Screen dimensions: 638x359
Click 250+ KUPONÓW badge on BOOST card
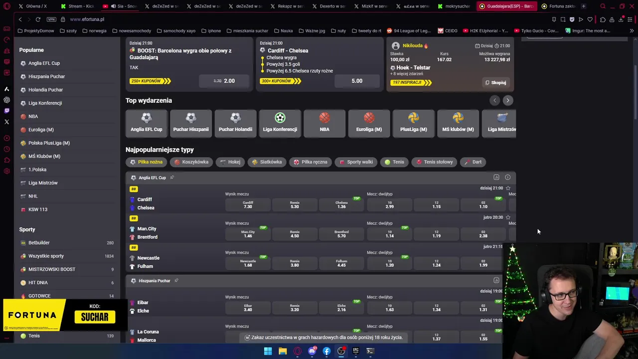click(151, 81)
